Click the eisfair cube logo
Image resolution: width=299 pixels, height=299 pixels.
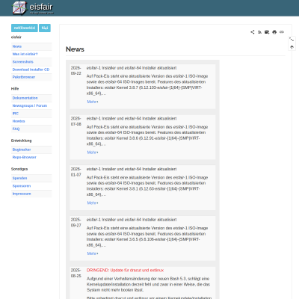click(19, 7)
